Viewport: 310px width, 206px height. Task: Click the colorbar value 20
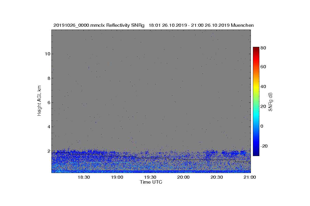coord(263,106)
